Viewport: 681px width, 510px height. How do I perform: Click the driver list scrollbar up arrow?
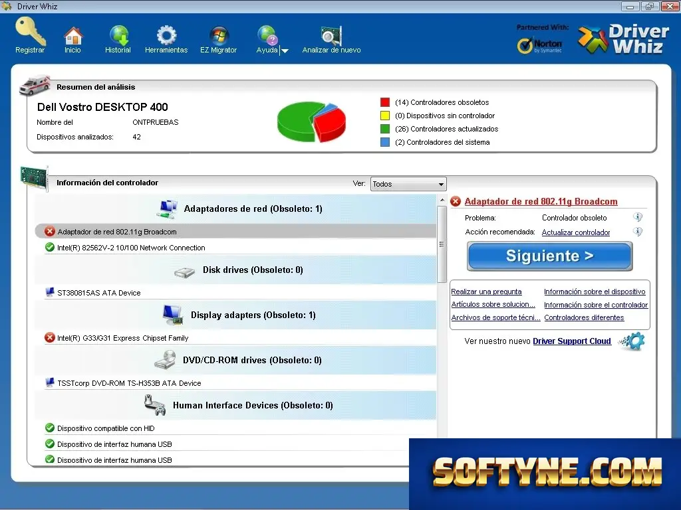tap(442, 201)
